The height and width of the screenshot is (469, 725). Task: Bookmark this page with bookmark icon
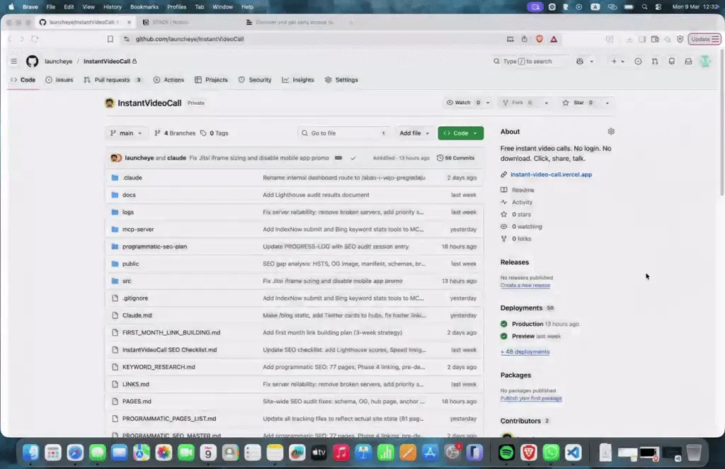[x=110, y=39]
